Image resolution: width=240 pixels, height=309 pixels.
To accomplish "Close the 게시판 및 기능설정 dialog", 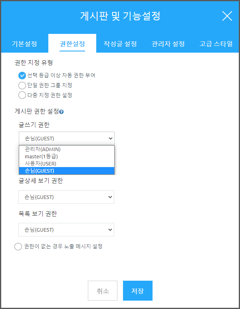I will tap(227, 16).
